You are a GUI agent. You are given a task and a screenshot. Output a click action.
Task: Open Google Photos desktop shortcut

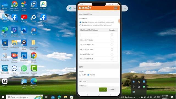pos(24,6)
